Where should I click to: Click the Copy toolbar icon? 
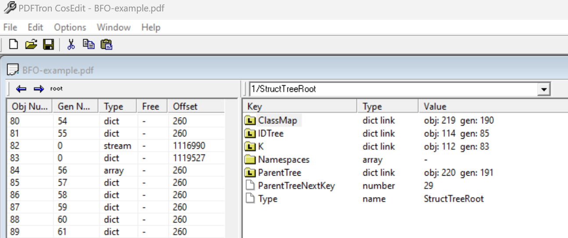pos(89,44)
